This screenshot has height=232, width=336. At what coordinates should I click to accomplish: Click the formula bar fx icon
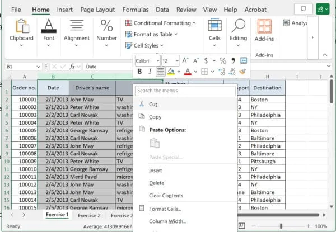click(72, 67)
